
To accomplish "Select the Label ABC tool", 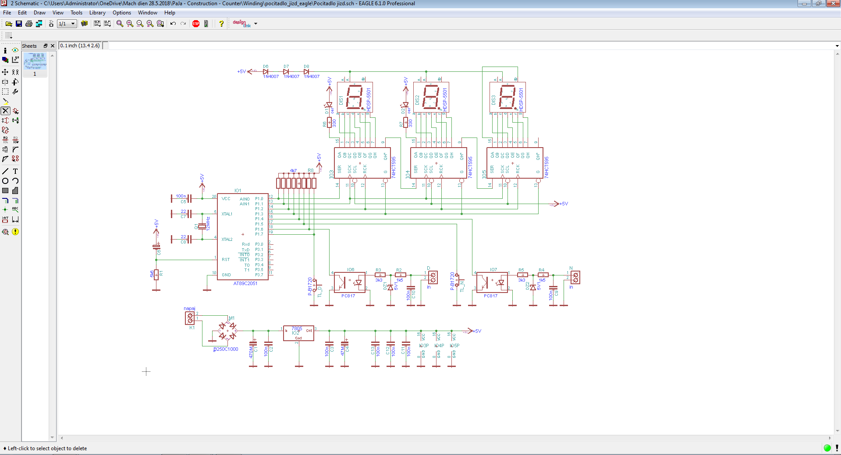I will 15,210.
